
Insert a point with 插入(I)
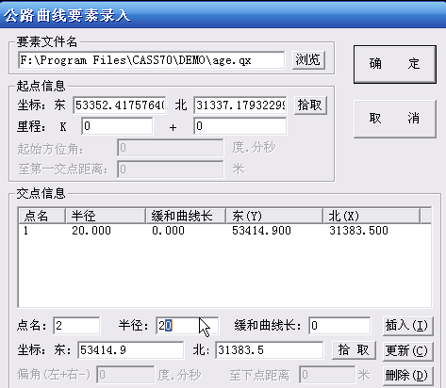407,326
